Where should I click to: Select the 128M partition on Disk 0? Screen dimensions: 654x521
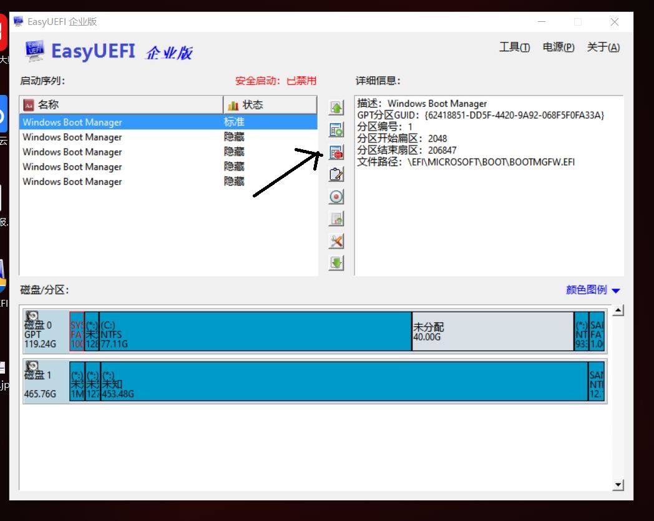[x=92, y=331]
